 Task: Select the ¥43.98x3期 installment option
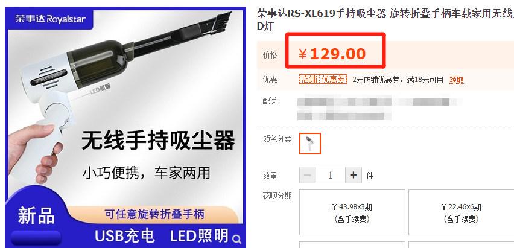coord(352,212)
